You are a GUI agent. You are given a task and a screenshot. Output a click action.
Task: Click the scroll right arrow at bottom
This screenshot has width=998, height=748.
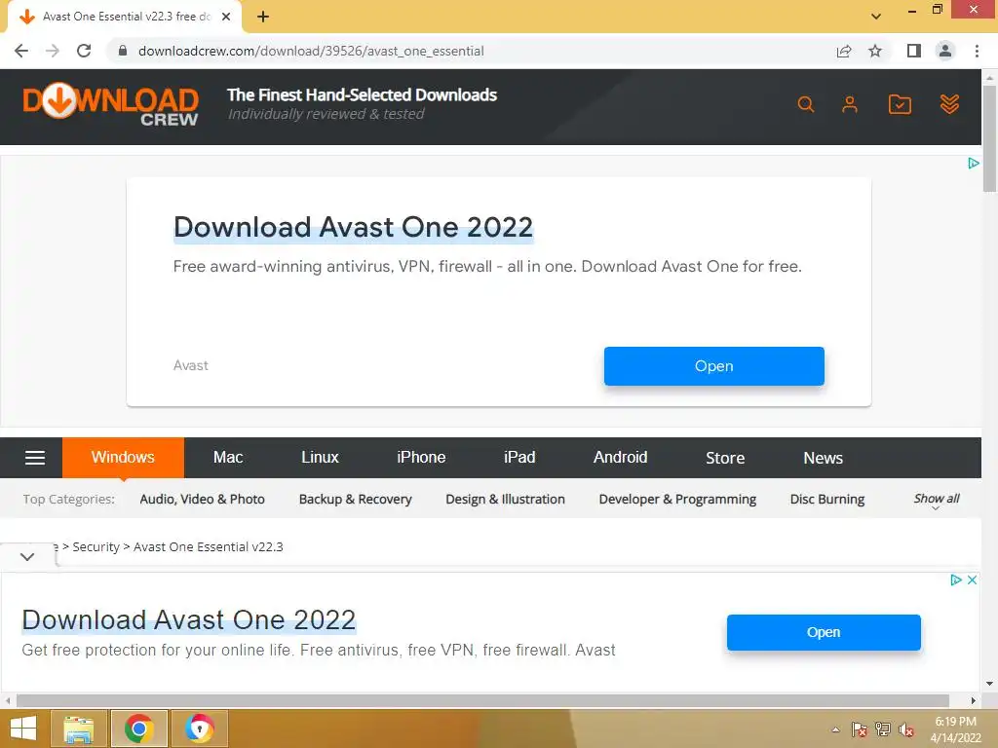973,700
